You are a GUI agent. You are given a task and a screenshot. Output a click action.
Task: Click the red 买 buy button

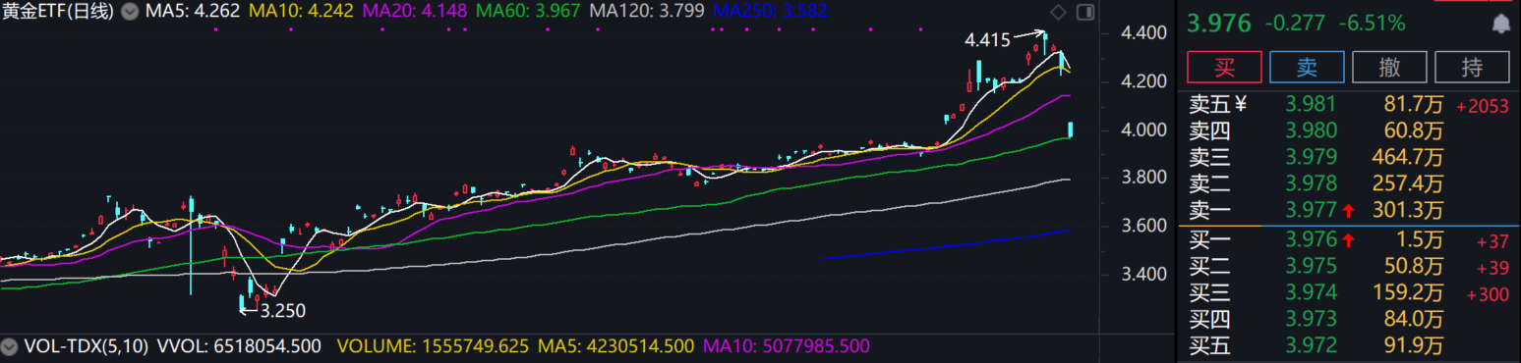1224,67
